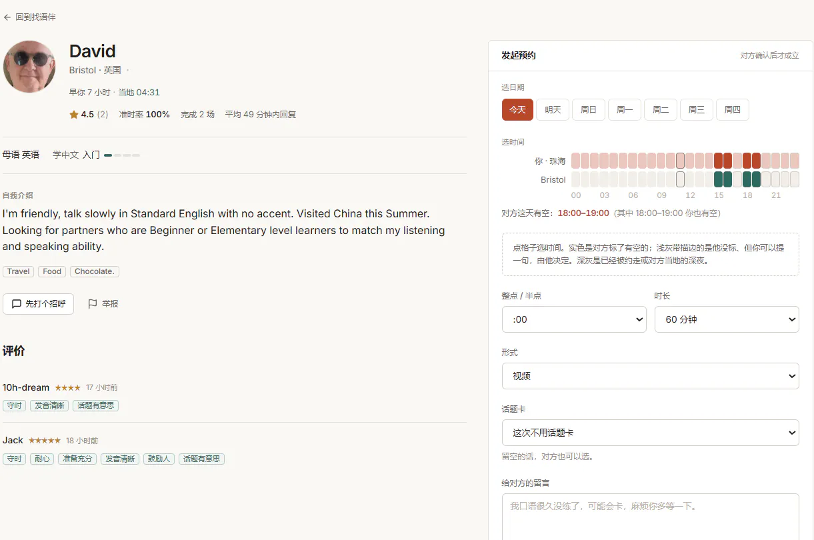Click the 完成 2 场 stat

[197, 115]
